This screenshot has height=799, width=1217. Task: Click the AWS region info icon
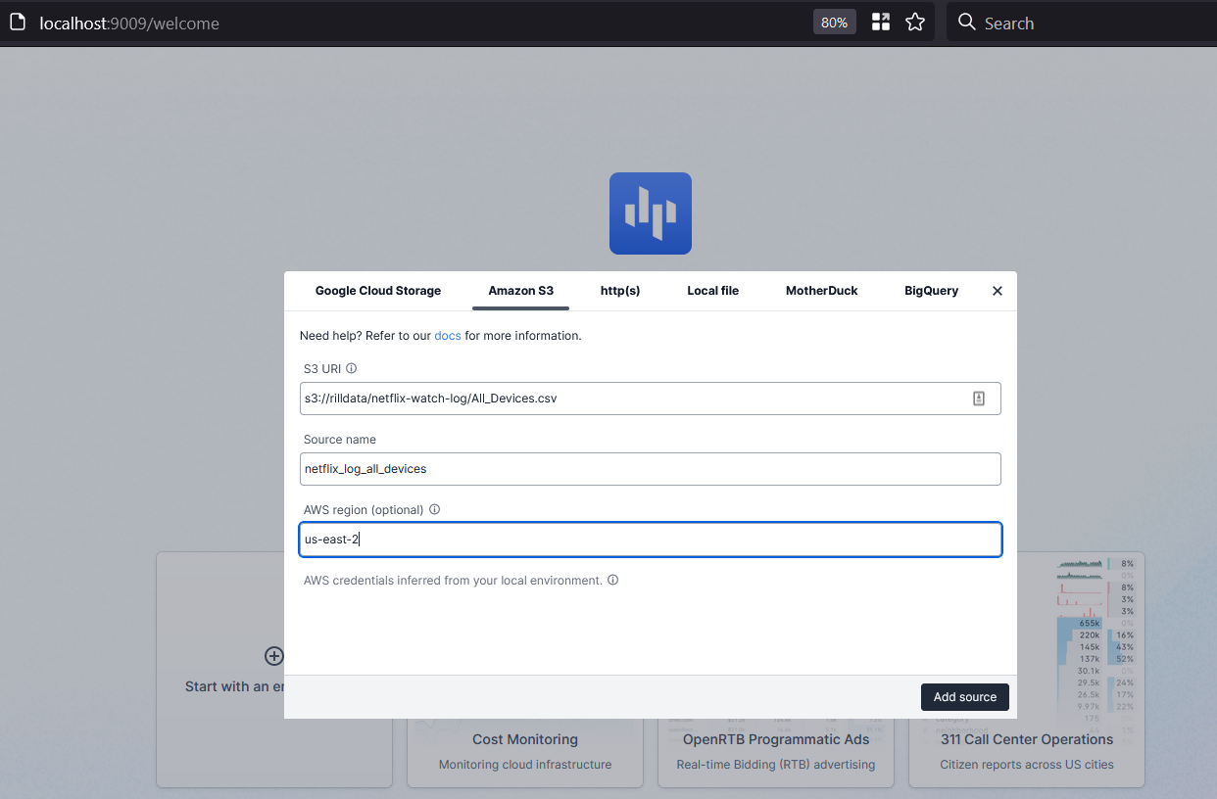coord(435,510)
